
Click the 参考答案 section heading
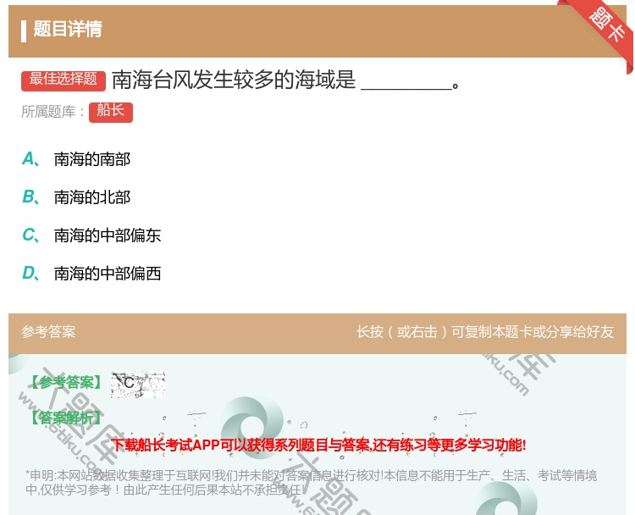pyautogui.click(x=48, y=332)
